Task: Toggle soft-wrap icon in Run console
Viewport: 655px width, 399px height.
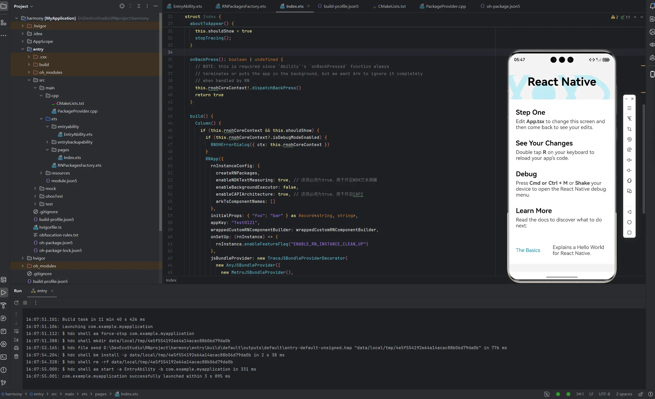Action: pyautogui.click(x=16, y=331)
